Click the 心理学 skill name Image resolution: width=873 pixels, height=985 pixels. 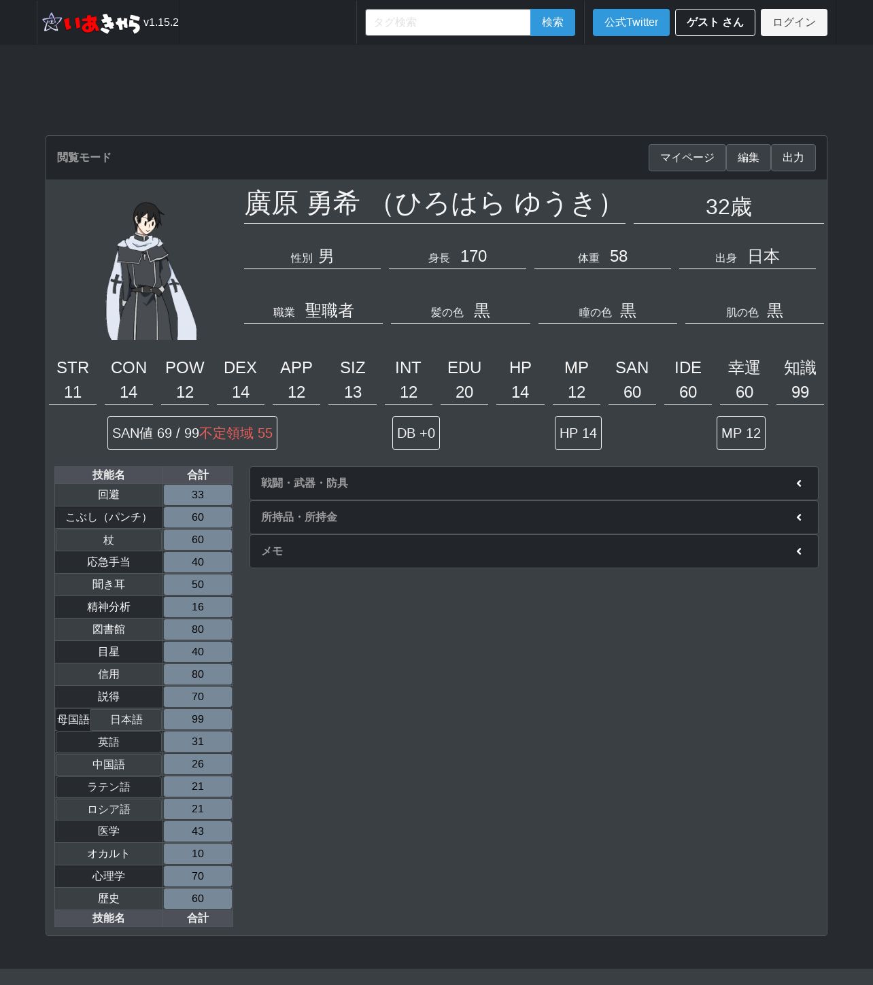tap(109, 876)
